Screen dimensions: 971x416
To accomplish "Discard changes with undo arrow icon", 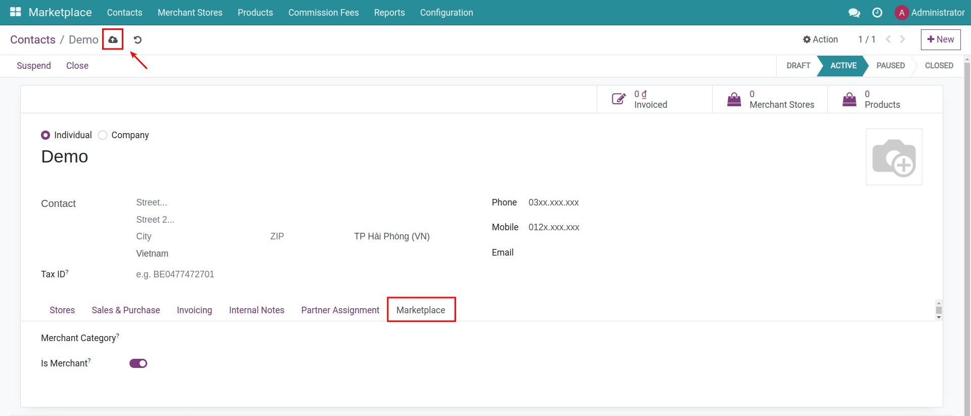I will point(138,39).
